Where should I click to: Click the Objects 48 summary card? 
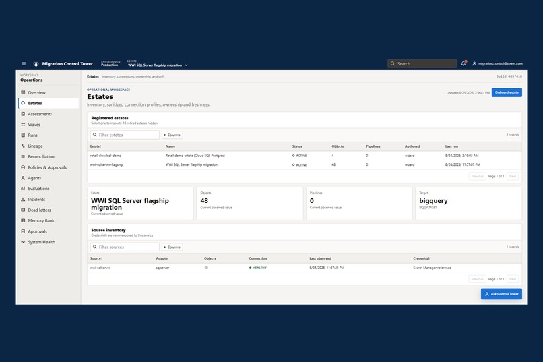(250, 204)
